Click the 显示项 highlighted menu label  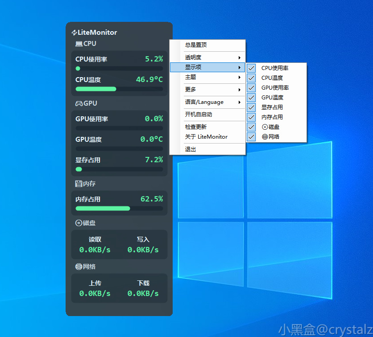[x=193, y=67]
